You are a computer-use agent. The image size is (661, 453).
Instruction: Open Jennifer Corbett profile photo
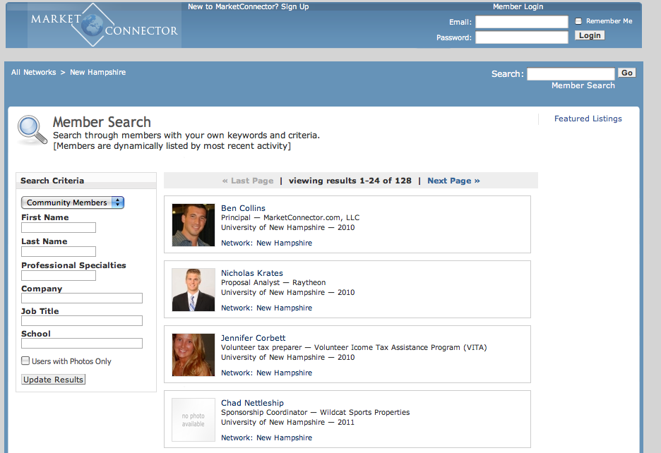[193, 355]
